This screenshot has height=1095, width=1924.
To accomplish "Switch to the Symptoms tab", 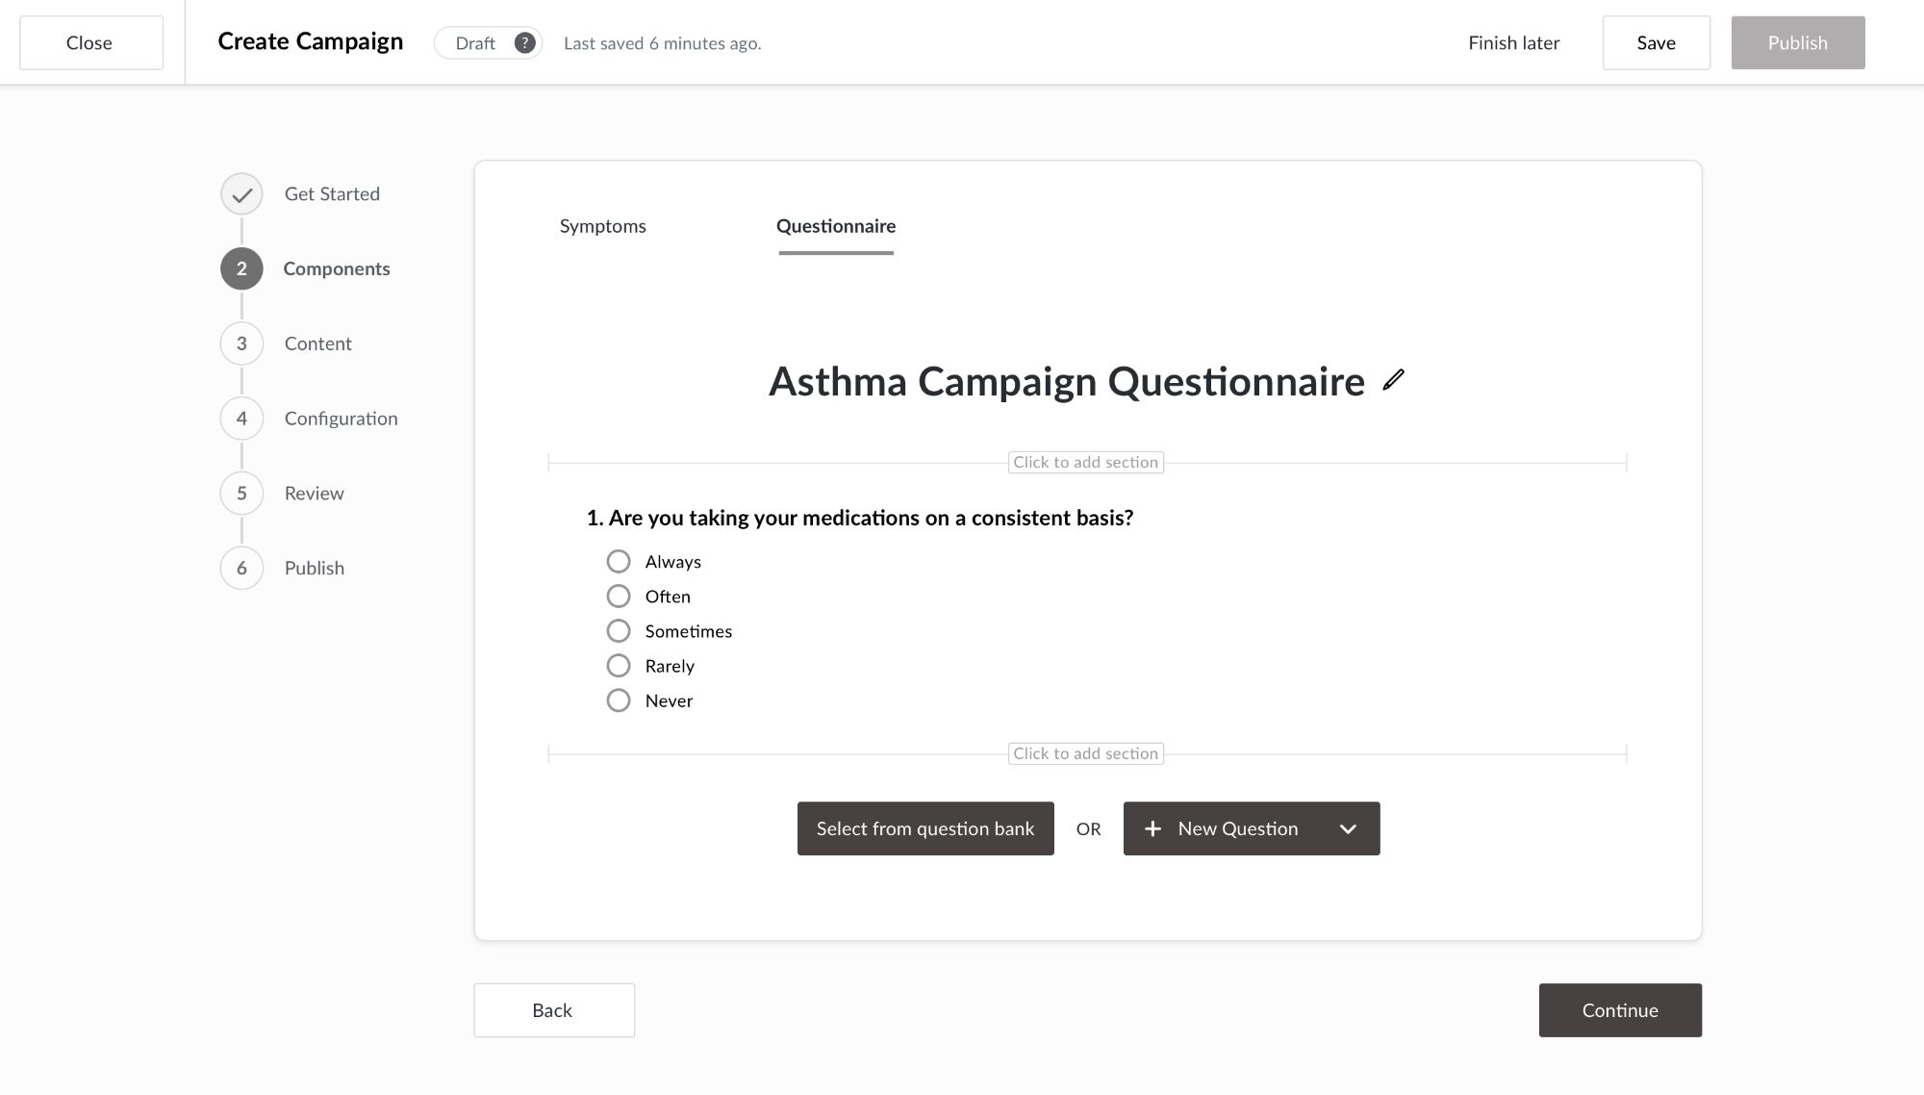I will [603, 226].
